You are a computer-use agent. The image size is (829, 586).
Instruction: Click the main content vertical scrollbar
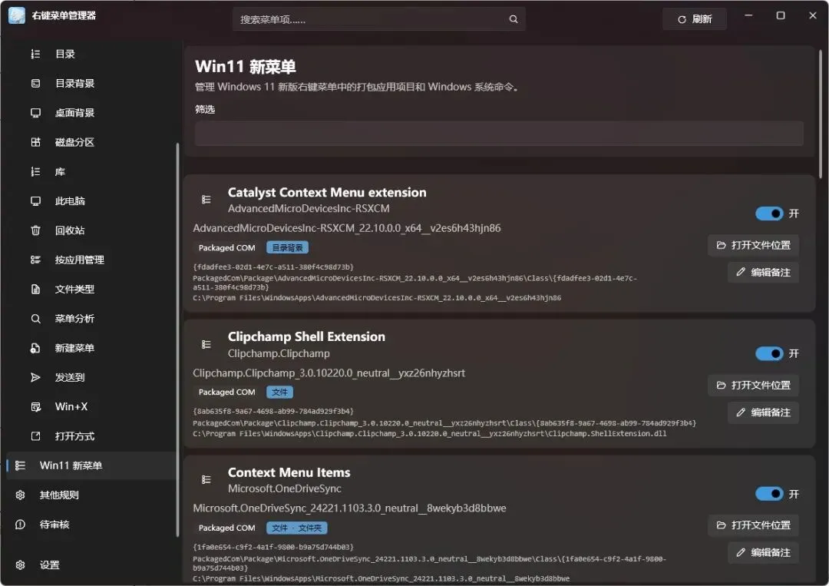821,114
